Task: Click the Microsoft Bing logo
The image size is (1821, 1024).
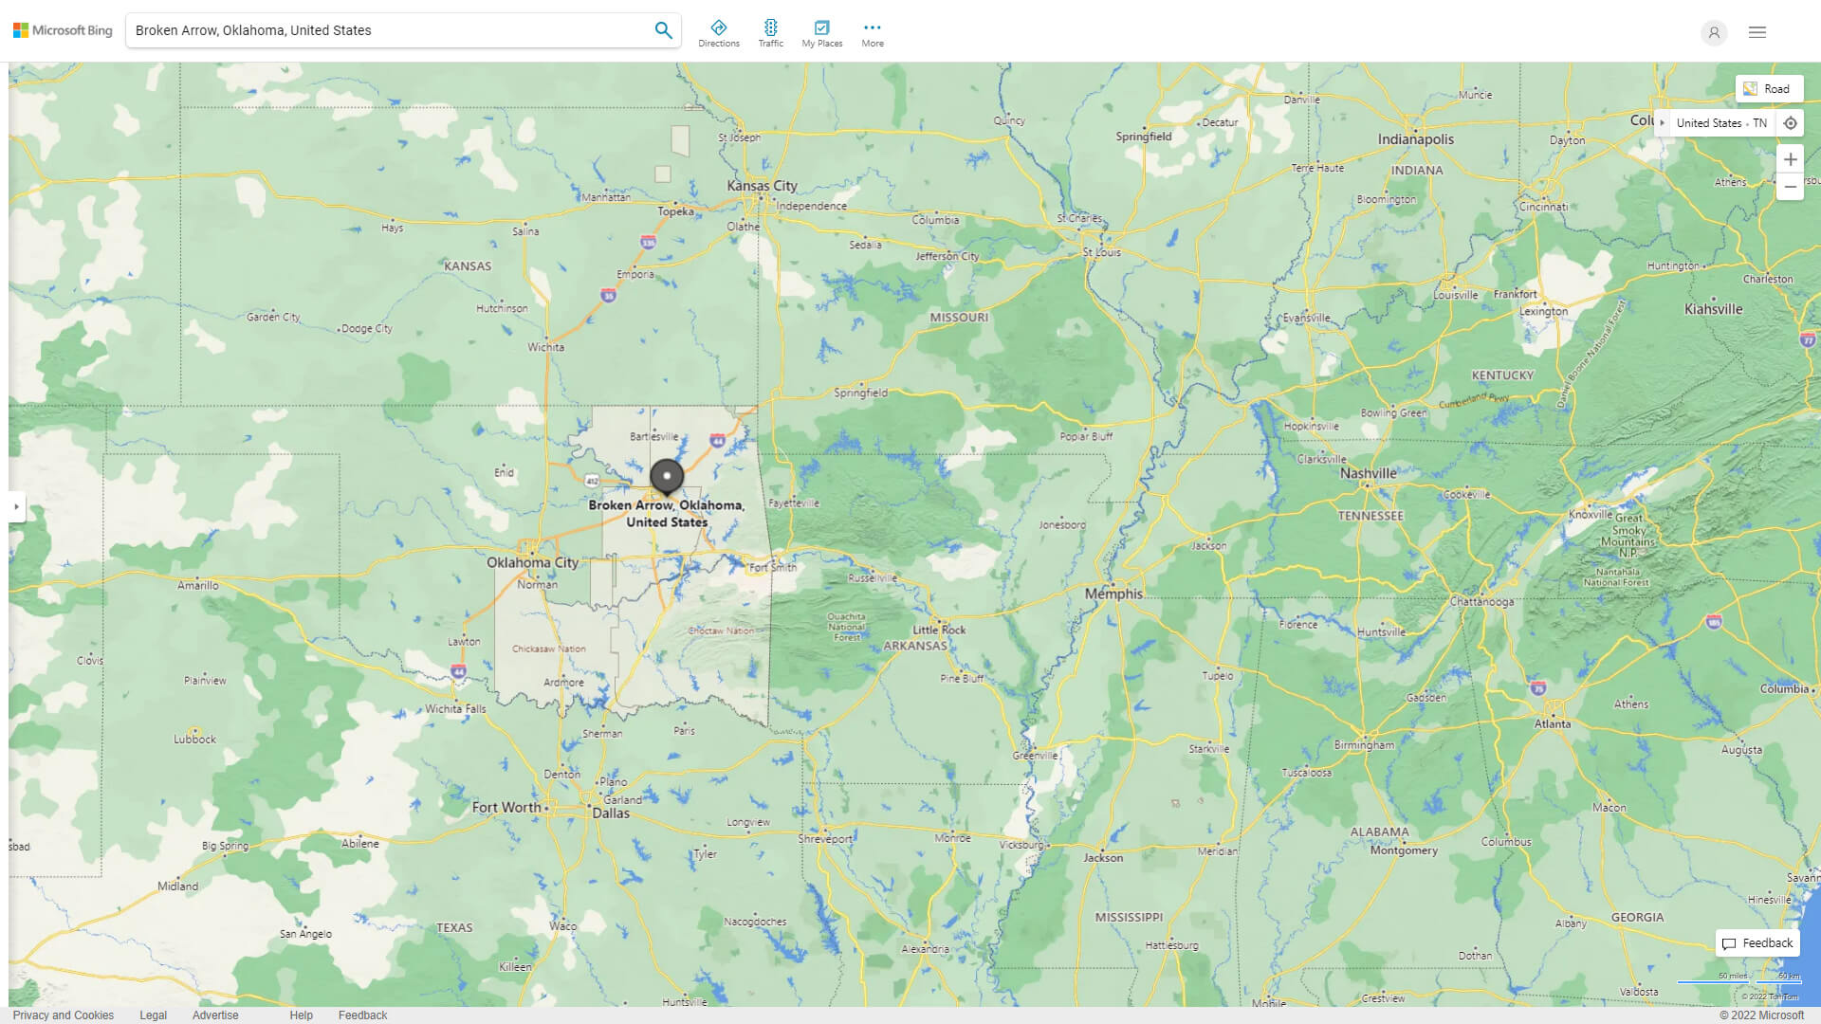Action: [61, 29]
